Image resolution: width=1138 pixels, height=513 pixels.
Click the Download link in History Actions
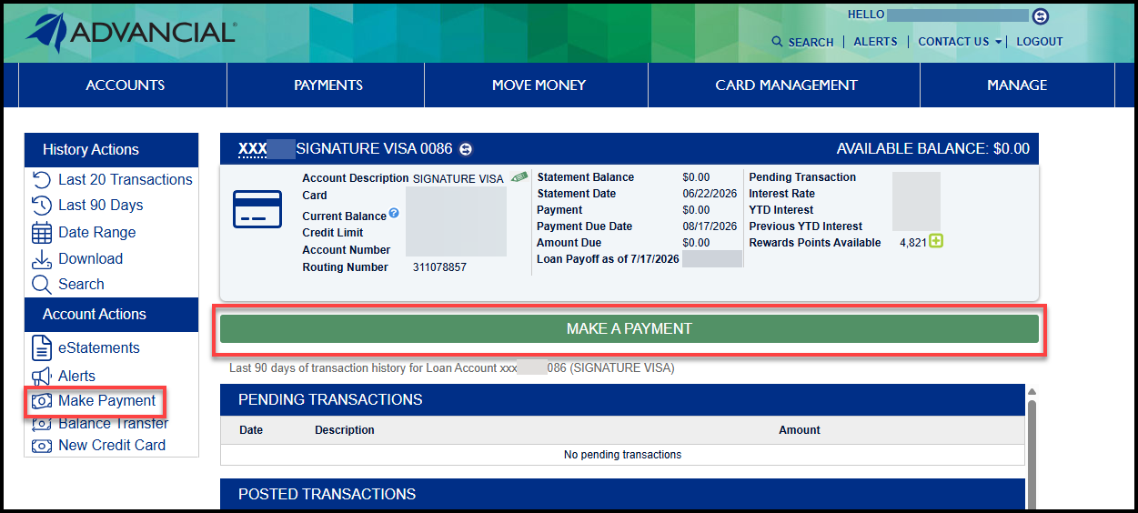pyautogui.click(x=91, y=259)
